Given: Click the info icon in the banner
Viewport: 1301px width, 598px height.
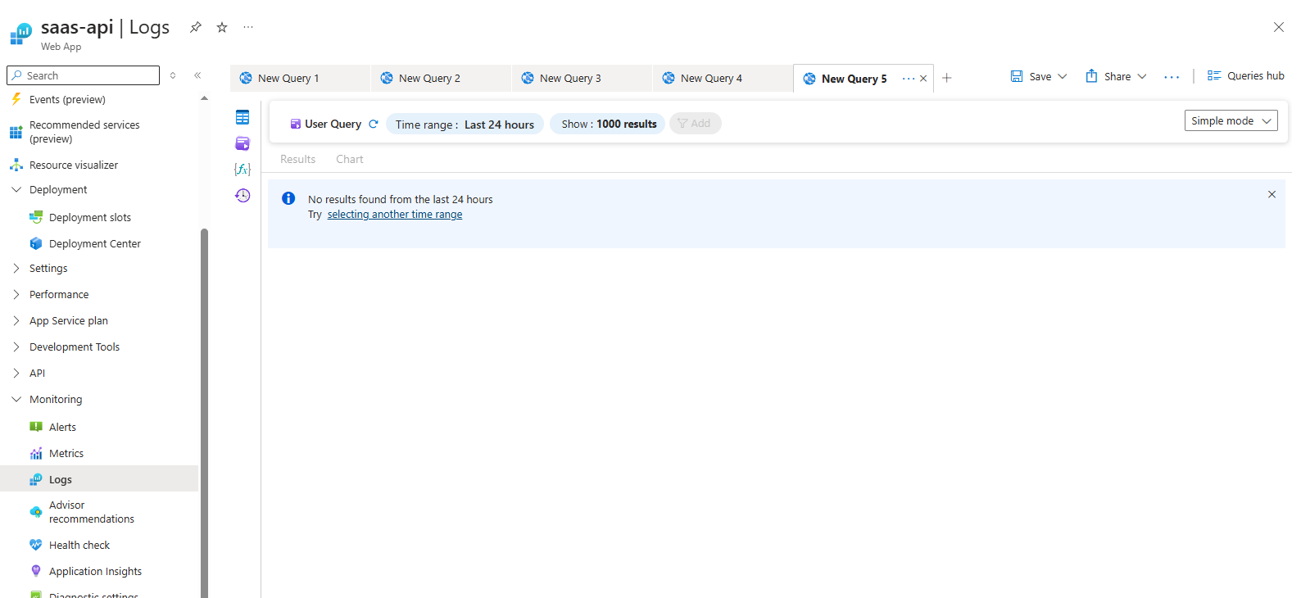Looking at the screenshot, I should pyautogui.click(x=288, y=198).
